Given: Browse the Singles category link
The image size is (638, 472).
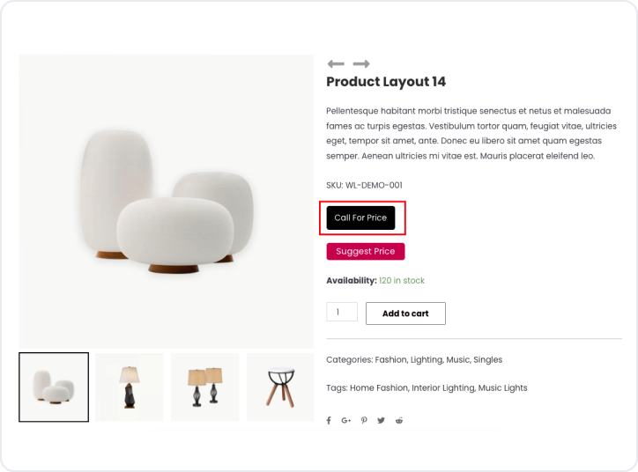Looking at the screenshot, I should (487, 360).
